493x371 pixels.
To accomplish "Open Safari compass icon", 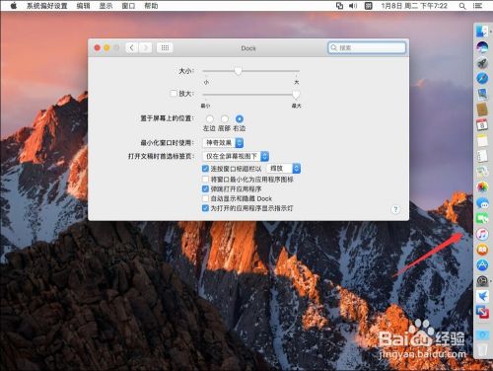I will tap(482, 78).
